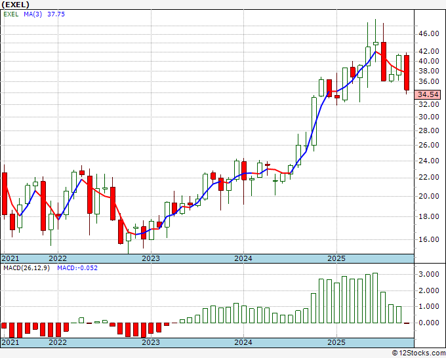This screenshot has width=446, height=358.
Task: Click 2024 on the price chart timeline
Action: [x=243, y=258]
